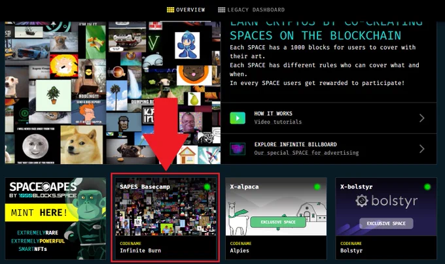Image resolution: width=445 pixels, height=264 pixels.
Task: Switch to the Overview tab
Action: pos(186,10)
